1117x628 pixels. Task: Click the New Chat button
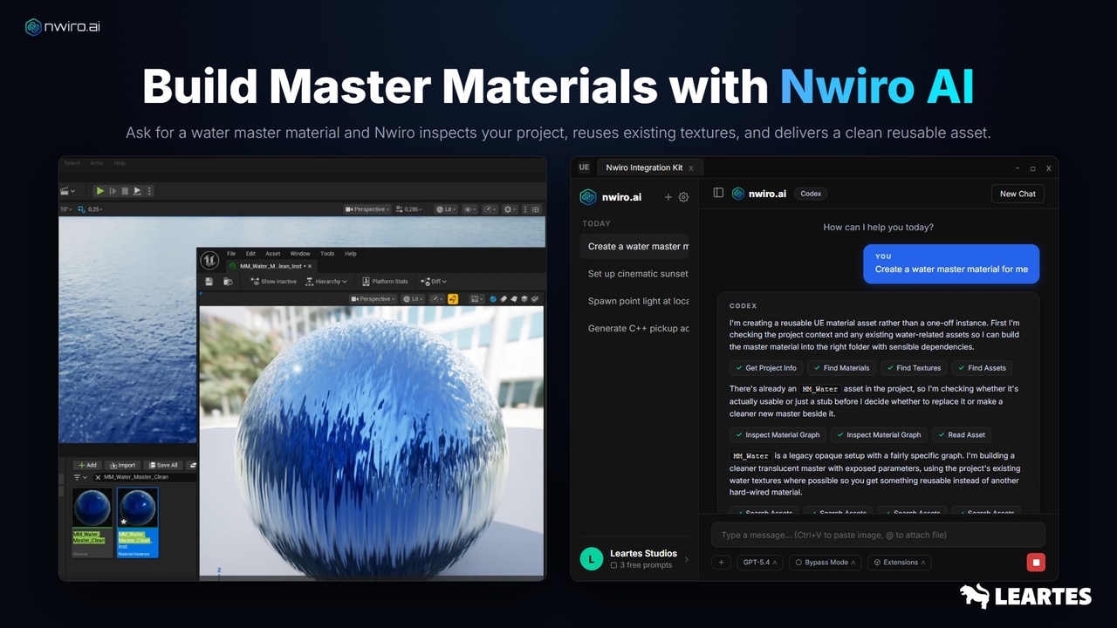pos(1018,194)
